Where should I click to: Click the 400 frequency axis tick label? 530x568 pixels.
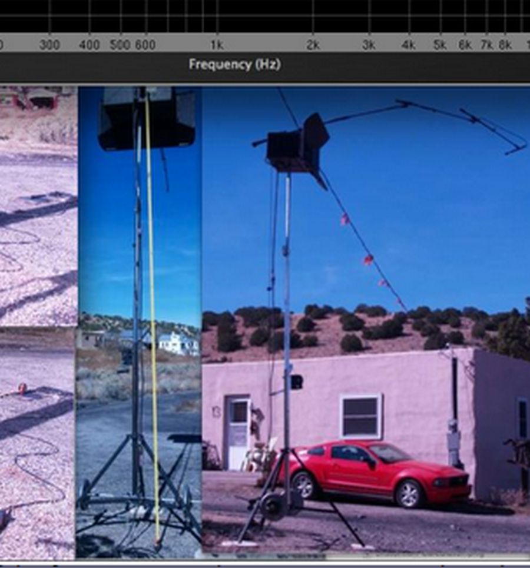pyautogui.click(x=89, y=45)
